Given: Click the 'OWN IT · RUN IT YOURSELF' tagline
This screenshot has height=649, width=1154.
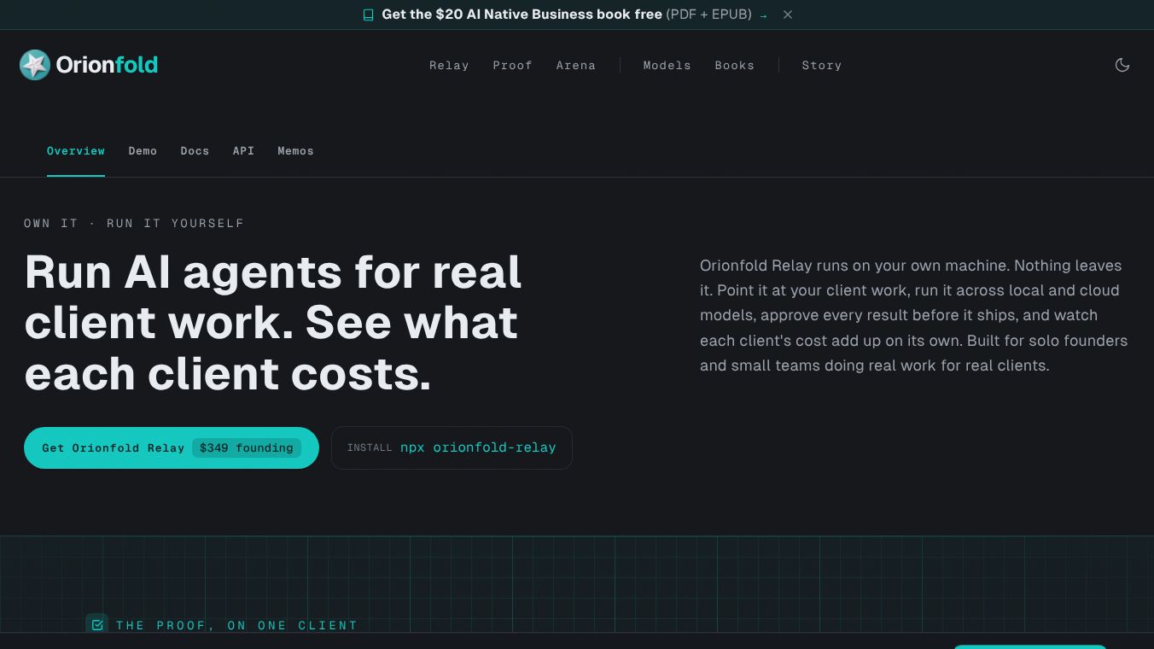Looking at the screenshot, I should point(134,223).
